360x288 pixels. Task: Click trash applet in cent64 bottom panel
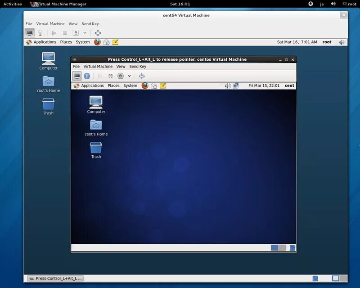tap(315, 279)
